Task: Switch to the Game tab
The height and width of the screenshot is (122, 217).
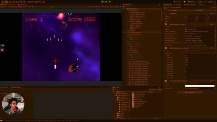Action: click(4, 4)
